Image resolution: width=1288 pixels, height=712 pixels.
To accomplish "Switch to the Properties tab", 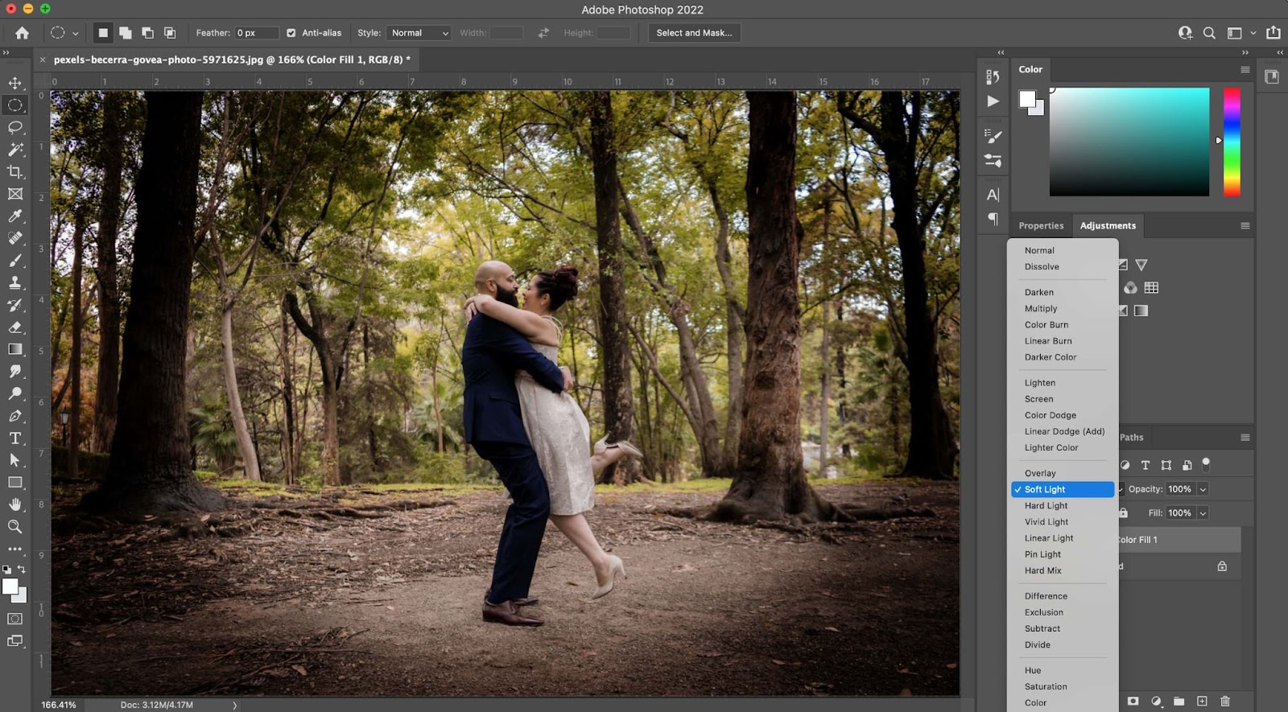I will coord(1041,226).
